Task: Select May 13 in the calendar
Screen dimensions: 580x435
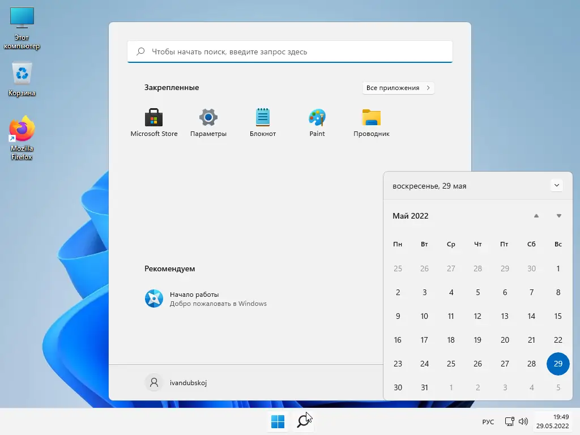Action: pos(505,316)
